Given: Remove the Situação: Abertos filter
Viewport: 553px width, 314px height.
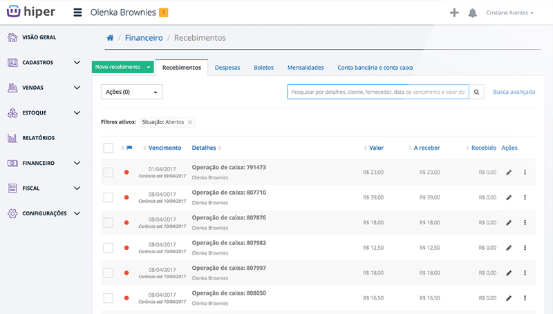Looking at the screenshot, I should point(191,122).
